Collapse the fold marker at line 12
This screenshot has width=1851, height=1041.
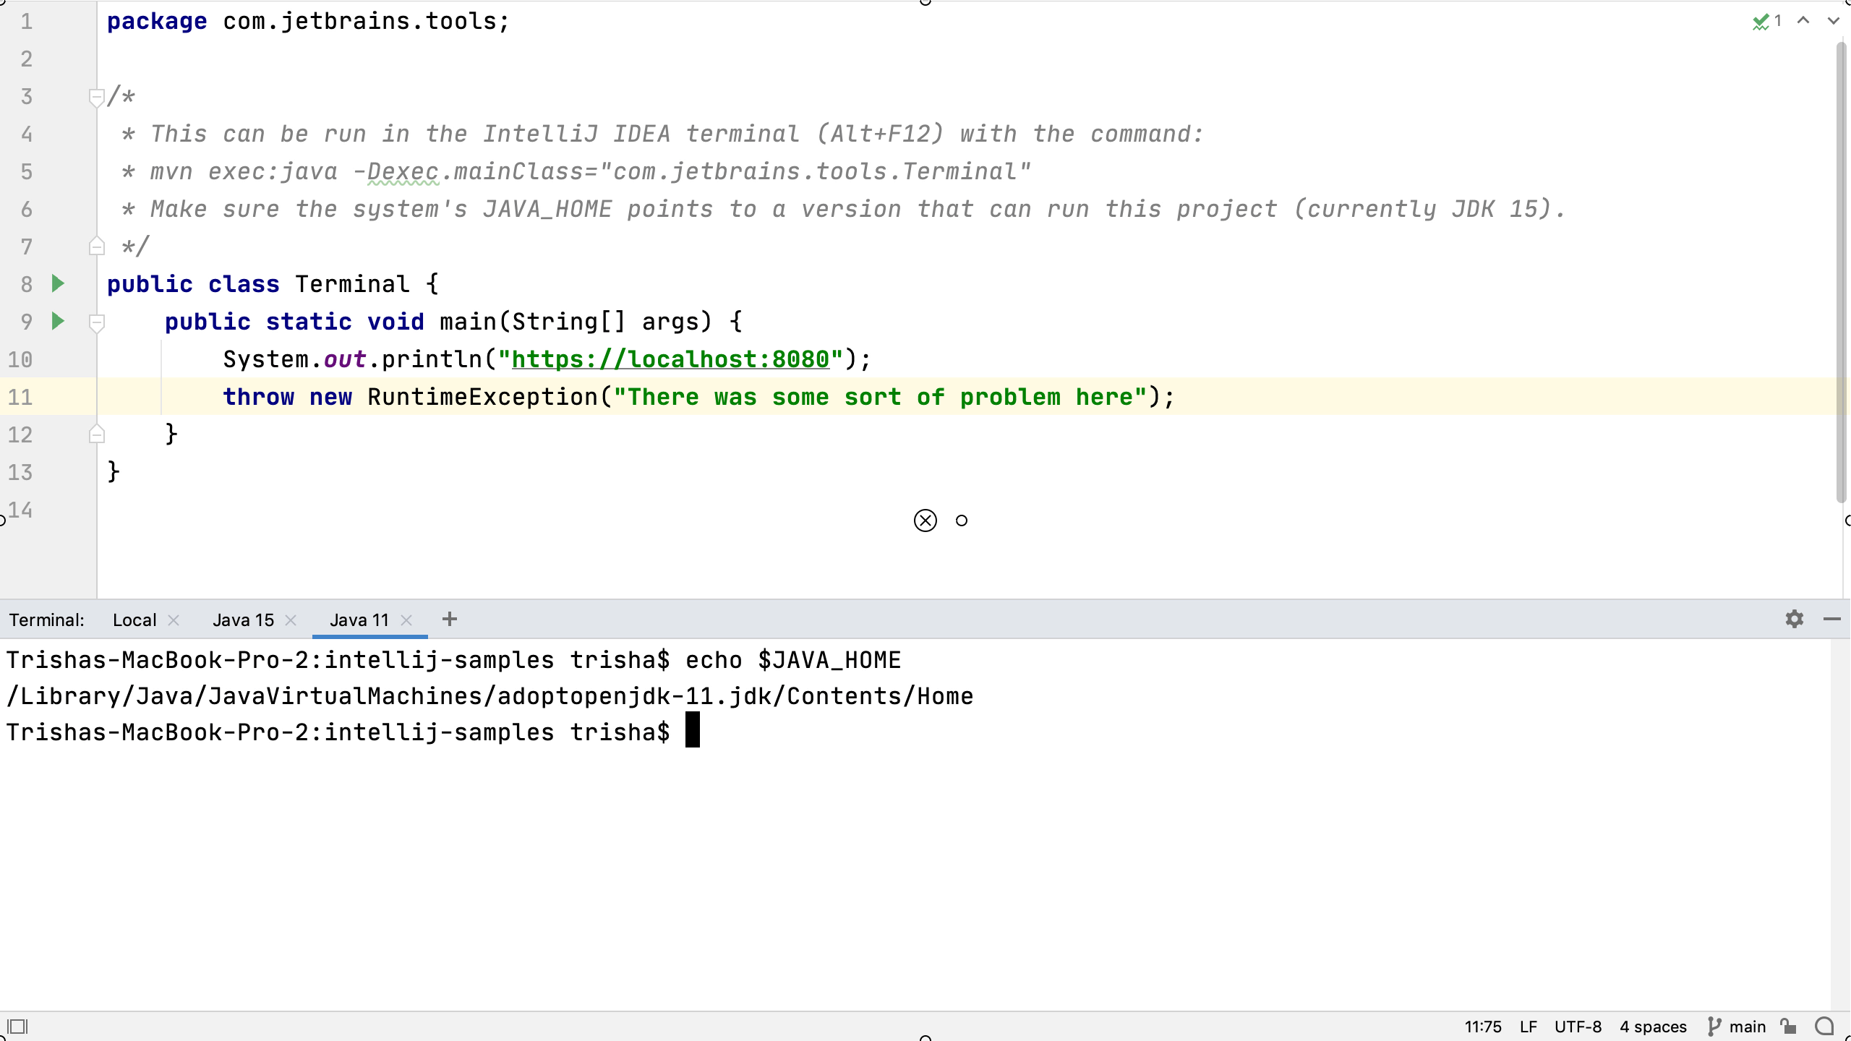pyautogui.click(x=97, y=434)
